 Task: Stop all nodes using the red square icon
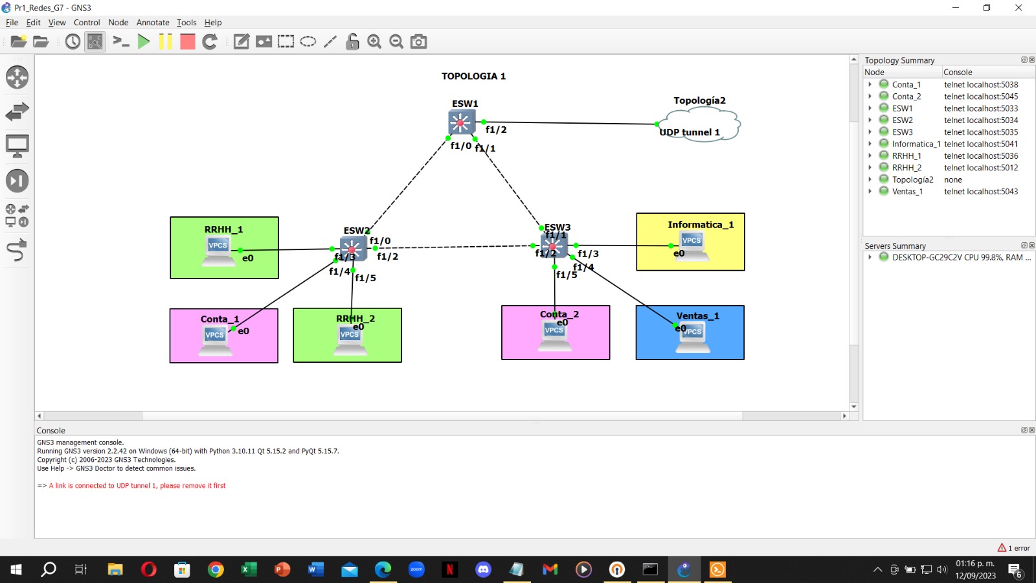[186, 41]
